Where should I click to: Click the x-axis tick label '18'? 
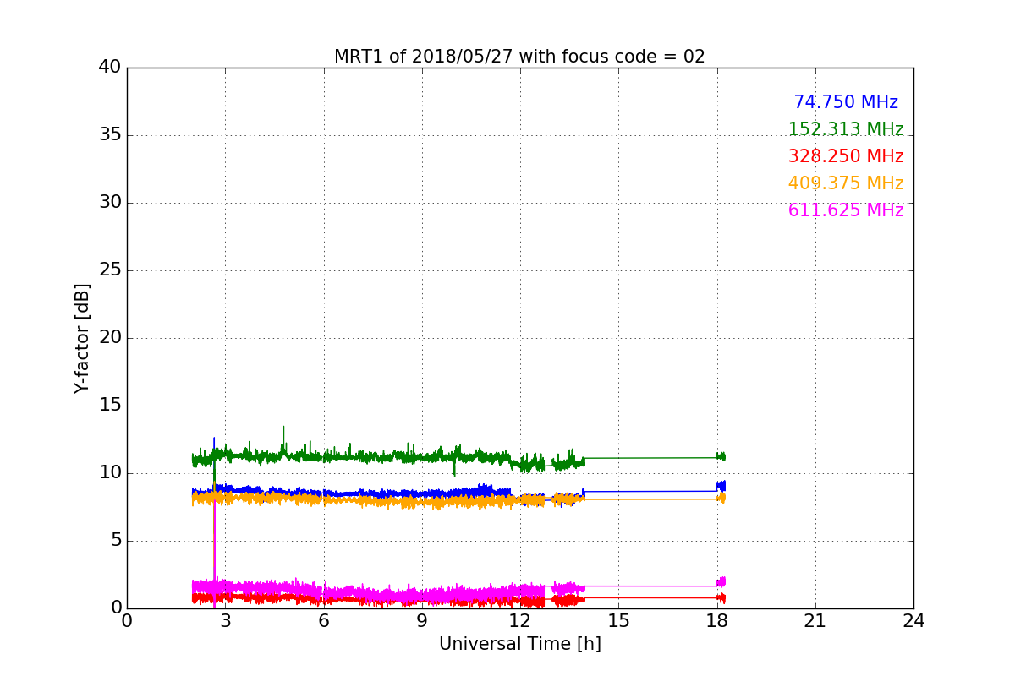click(716, 621)
